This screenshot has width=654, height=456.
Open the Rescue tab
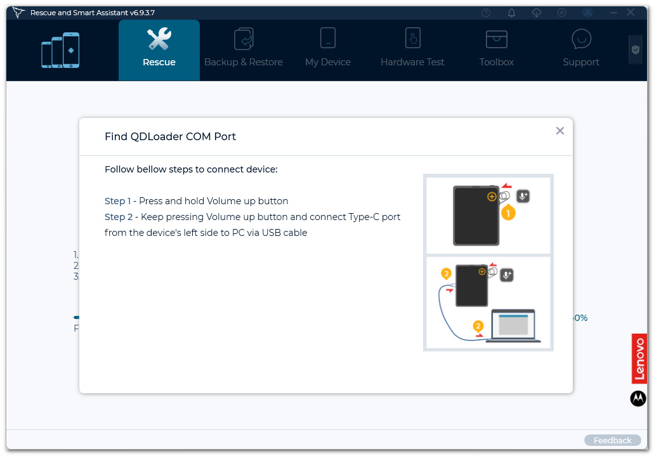click(159, 50)
